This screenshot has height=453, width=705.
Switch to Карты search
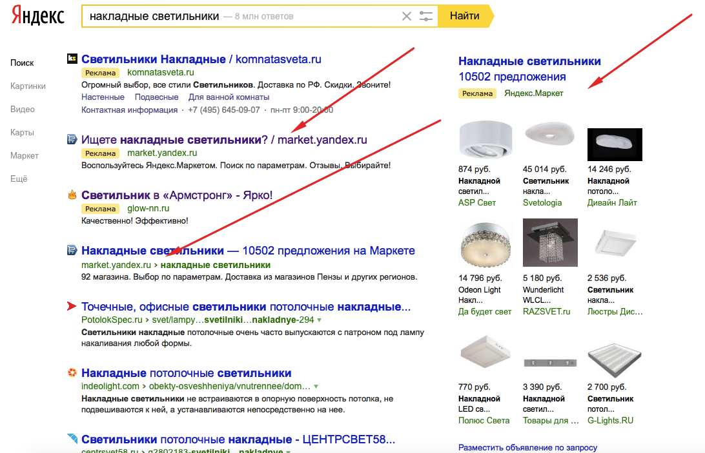point(22,133)
